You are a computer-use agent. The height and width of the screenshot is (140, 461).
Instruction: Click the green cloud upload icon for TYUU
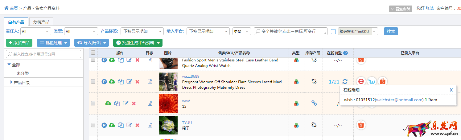(x=112, y=125)
